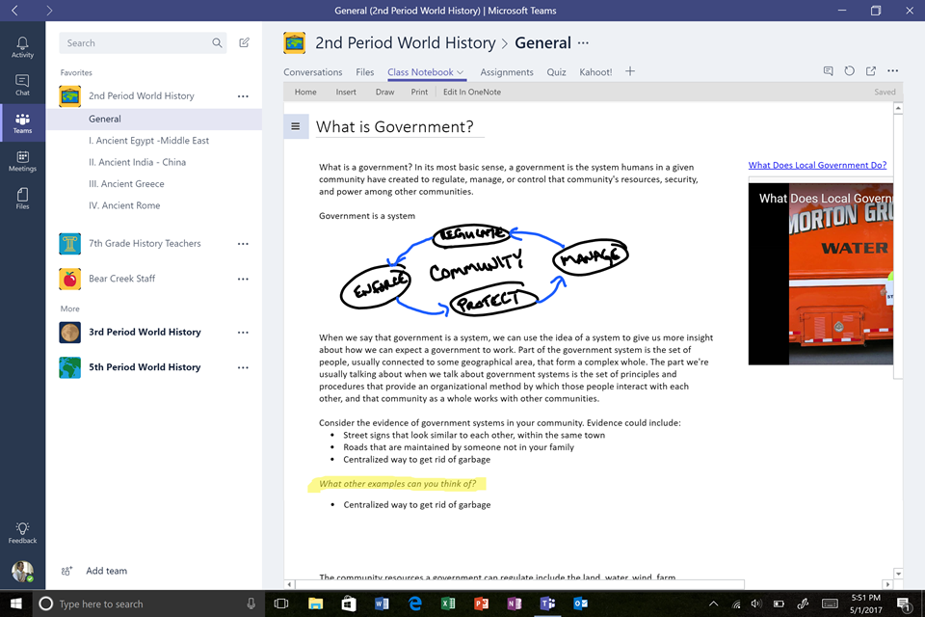The width and height of the screenshot is (925, 617).
Task: Pop out the tab in new window
Action: coord(871,71)
